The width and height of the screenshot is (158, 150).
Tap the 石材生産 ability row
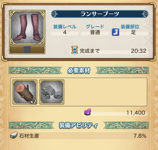78,136
